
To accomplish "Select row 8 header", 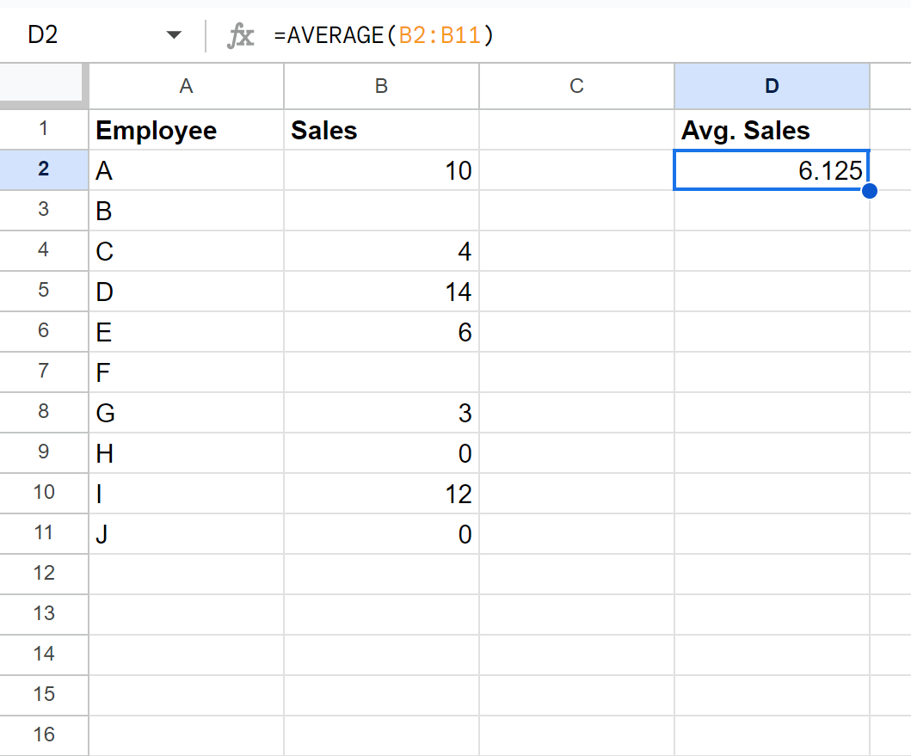I will coord(44,412).
